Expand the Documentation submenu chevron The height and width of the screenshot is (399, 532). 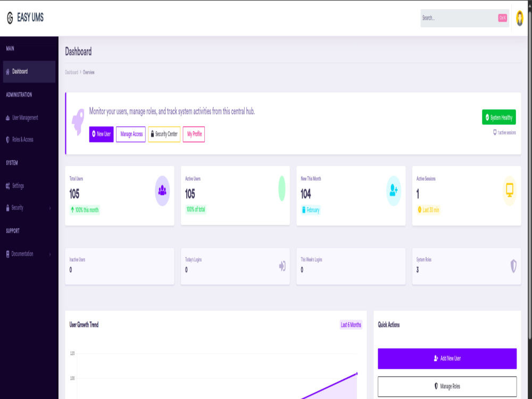50,254
